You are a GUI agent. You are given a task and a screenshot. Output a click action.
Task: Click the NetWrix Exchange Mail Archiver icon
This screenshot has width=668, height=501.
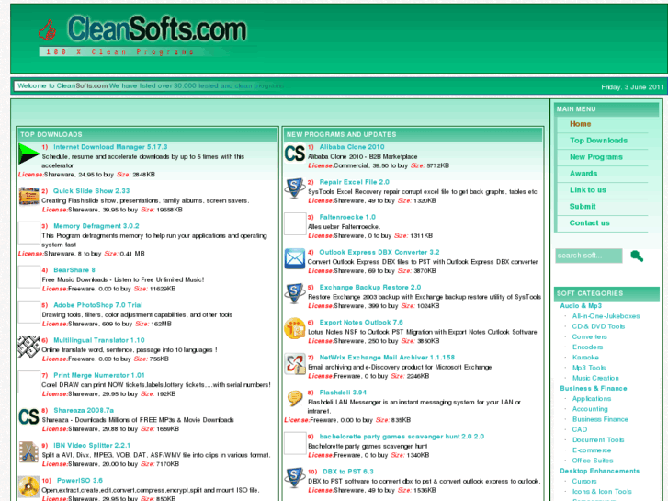tap(295, 363)
